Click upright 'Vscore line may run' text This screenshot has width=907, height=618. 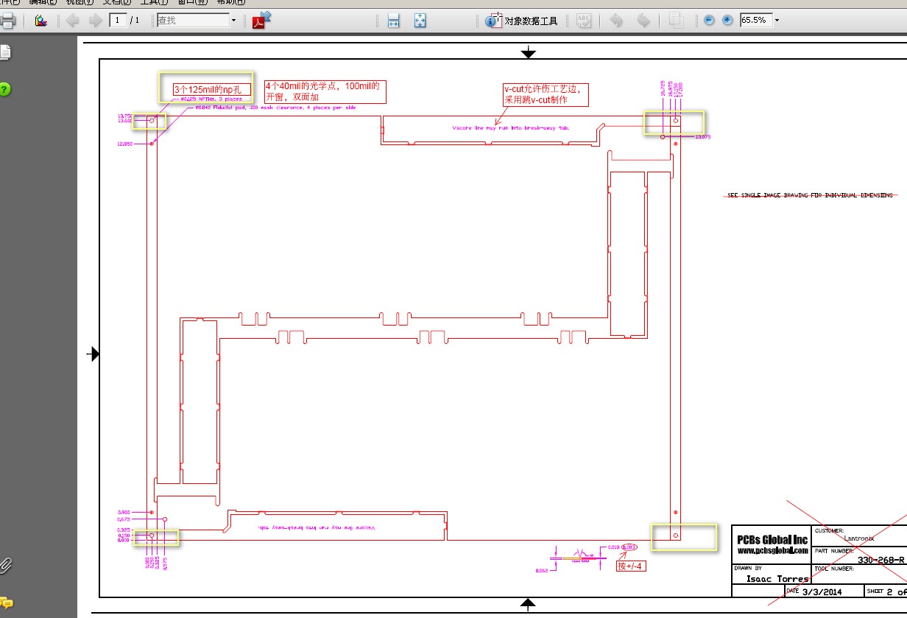[512, 127]
